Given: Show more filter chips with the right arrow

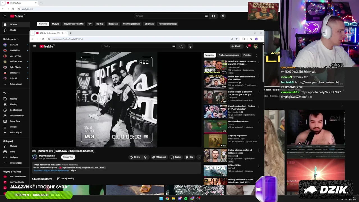Looking at the screenshot, I should [x=256, y=55].
